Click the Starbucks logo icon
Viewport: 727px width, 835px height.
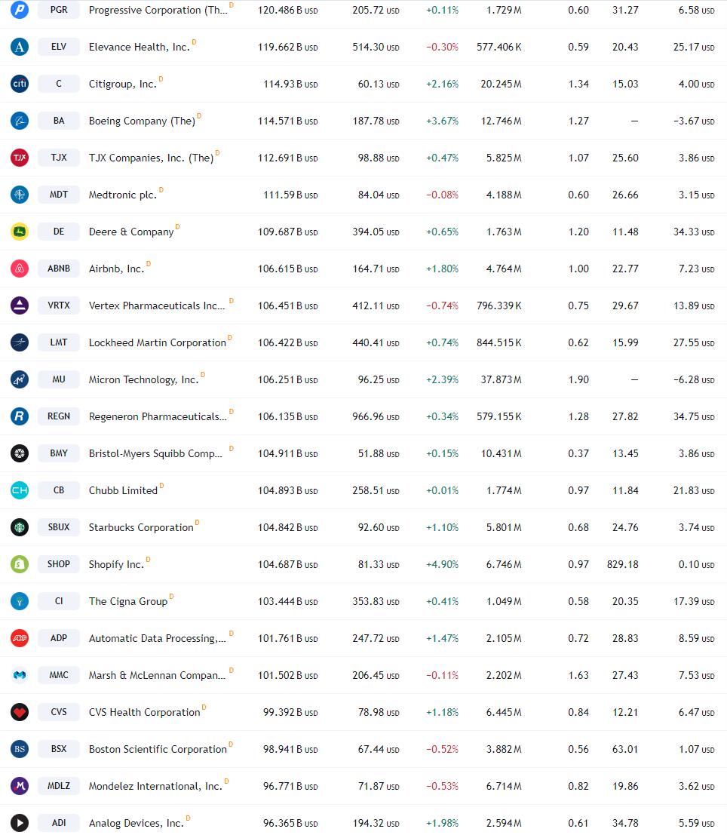[20, 527]
